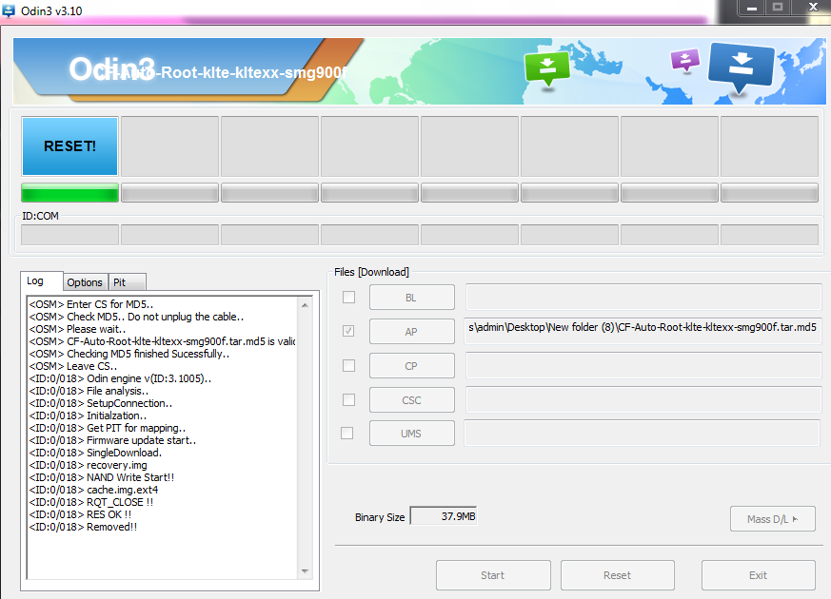Open the Mass D/L menu button
This screenshot has height=599, width=831.
pyautogui.click(x=773, y=519)
